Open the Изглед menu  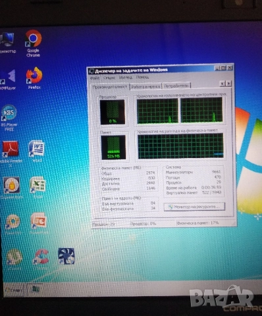(126, 78)
